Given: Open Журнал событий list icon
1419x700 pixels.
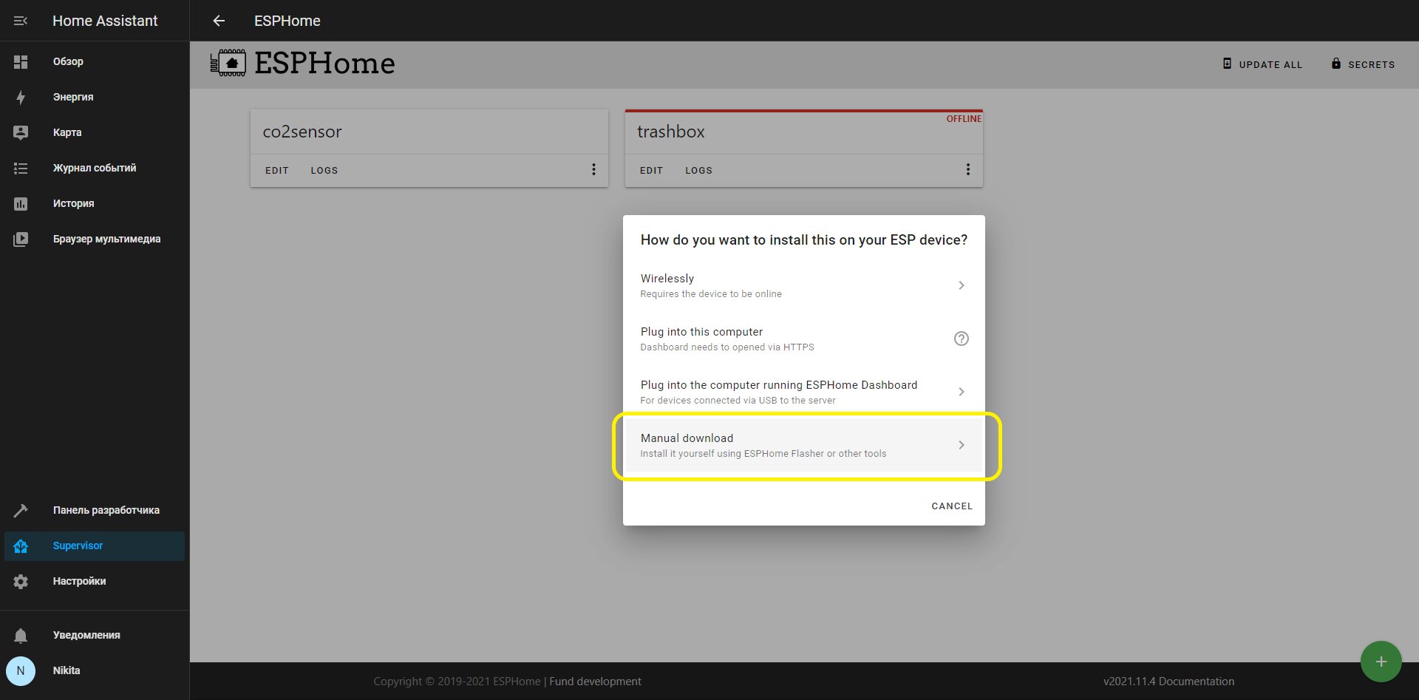Looking at the screenshot, I should coord(21,168).
